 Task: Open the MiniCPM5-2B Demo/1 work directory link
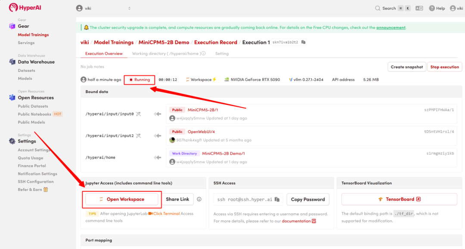click(223, 154)
